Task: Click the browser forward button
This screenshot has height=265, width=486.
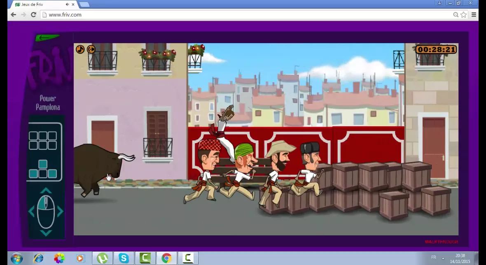Action: click(23, 14)
